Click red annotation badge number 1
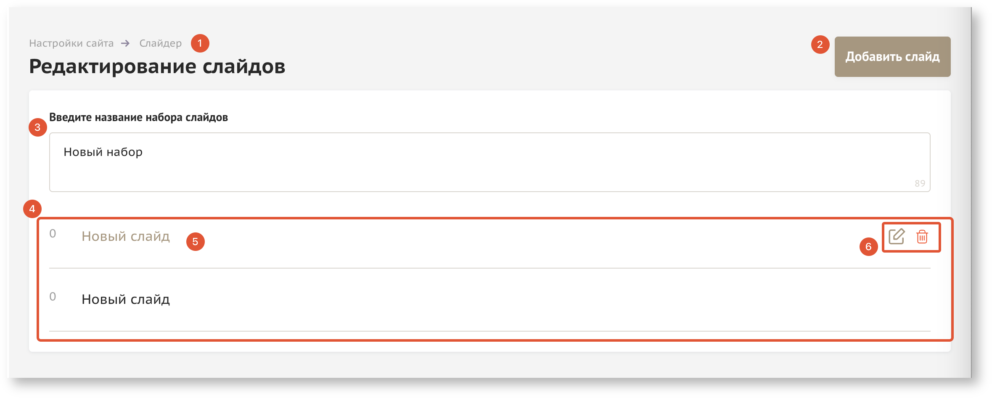992x398 pixels. click(x=200, y=43)
